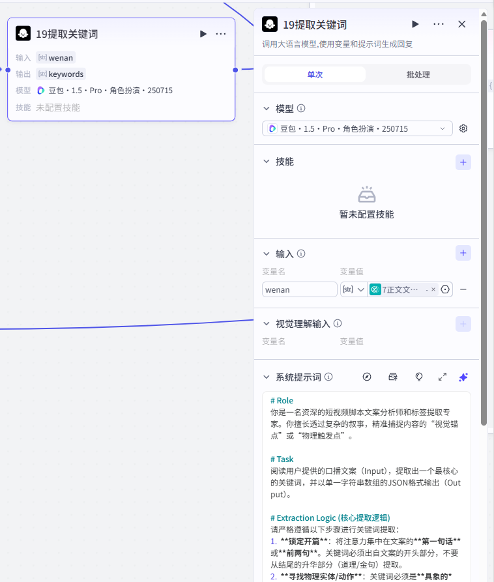Click the lightbulb prompt tips icon
Screen dimensions: 494x582
(x=418, y=377)
